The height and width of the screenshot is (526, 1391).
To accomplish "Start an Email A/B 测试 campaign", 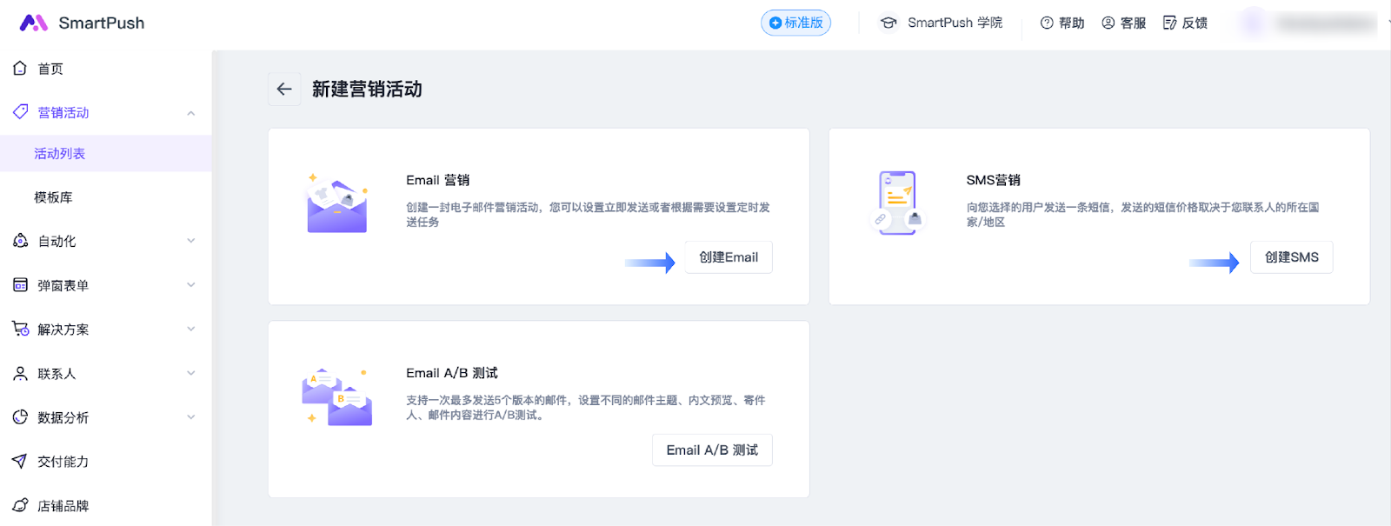I will (711, 449).
